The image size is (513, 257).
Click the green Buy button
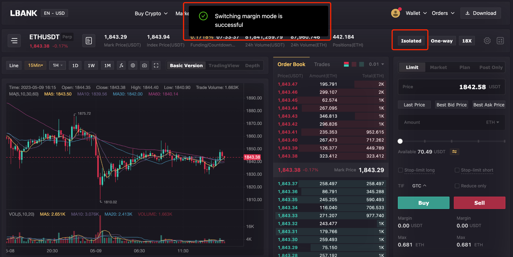point(423,203)
